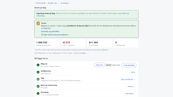173x97 pixels.
Task: Select the 'Ingen bilag i kø' text
Action: coord(46,74)
